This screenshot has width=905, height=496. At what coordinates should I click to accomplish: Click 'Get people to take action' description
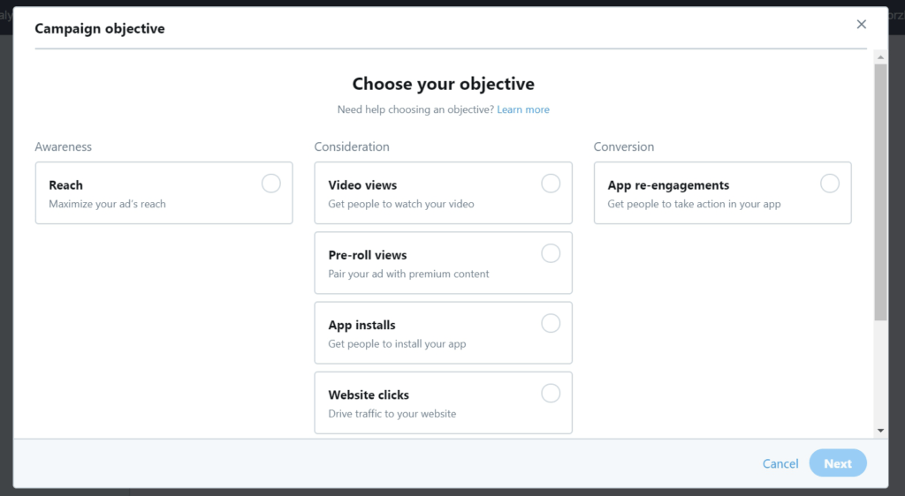[x=694, y=204]
